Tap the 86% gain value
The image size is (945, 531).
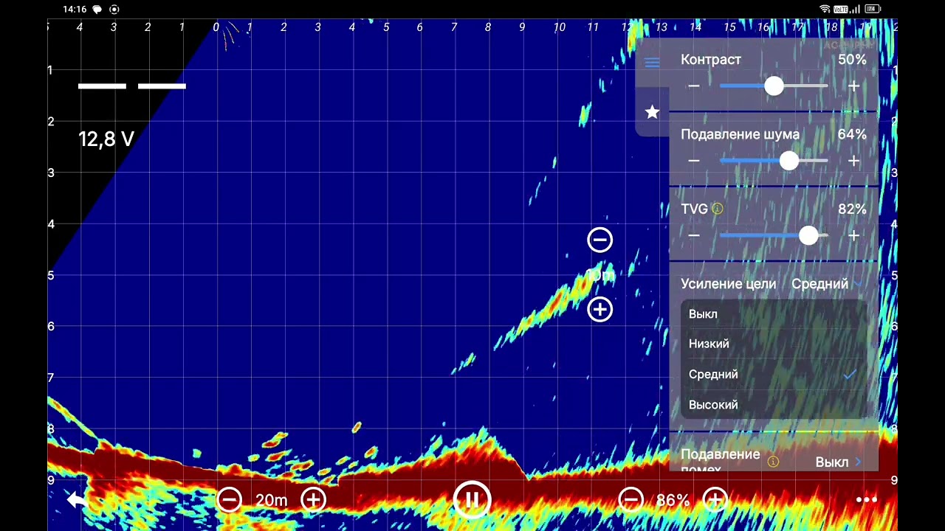(673, 500)
